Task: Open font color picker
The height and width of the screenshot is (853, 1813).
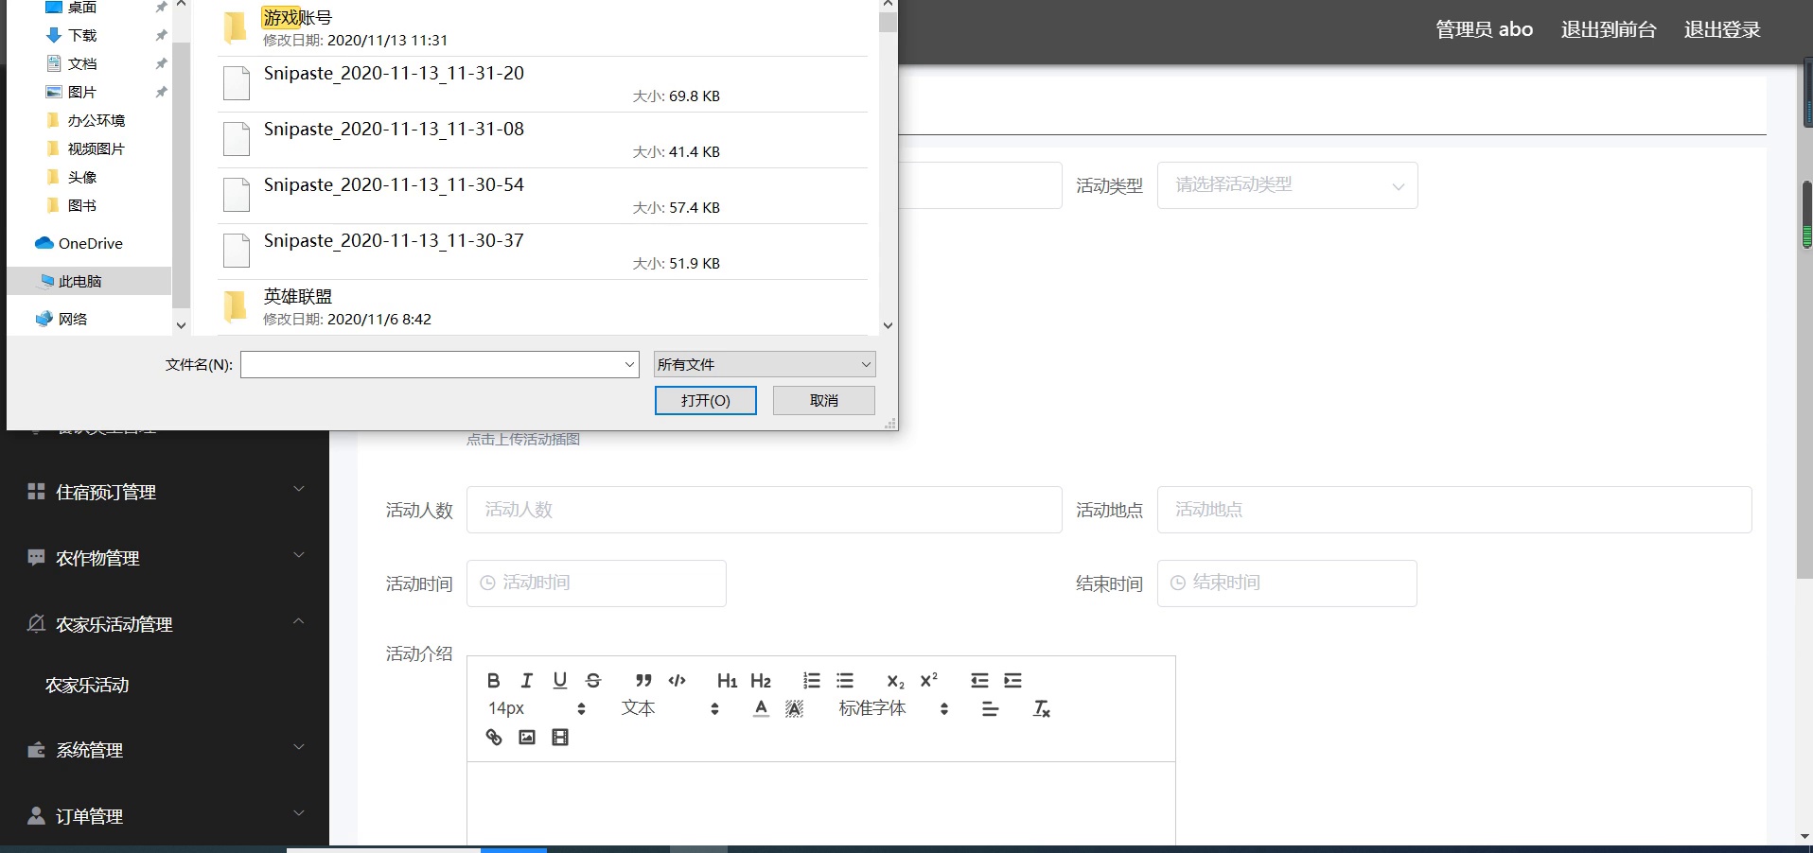Action: point(761,708)
